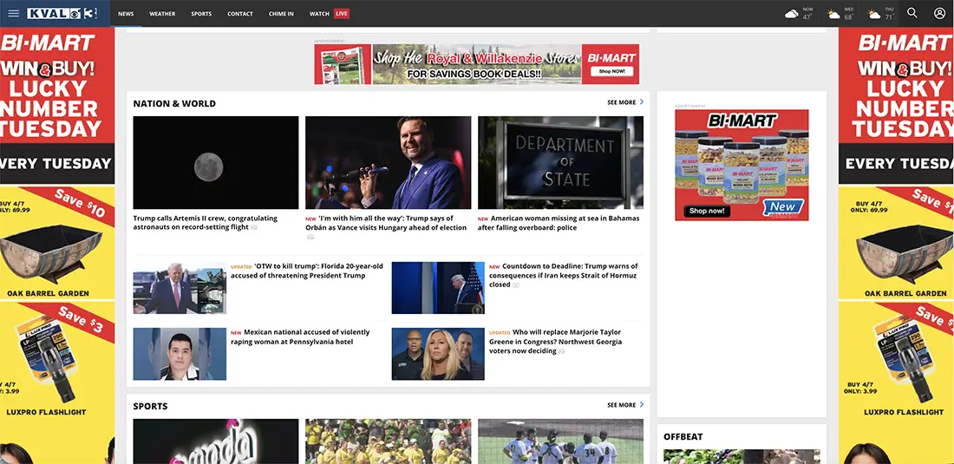Open the News menu item
Screen dimensions: 954x464
(126, 13)
